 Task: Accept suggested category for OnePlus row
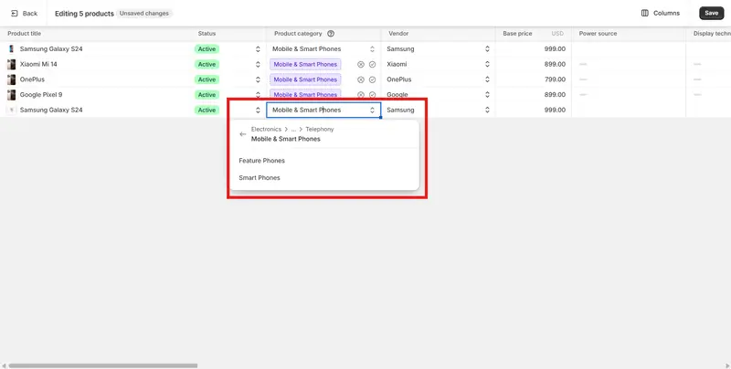372,79
